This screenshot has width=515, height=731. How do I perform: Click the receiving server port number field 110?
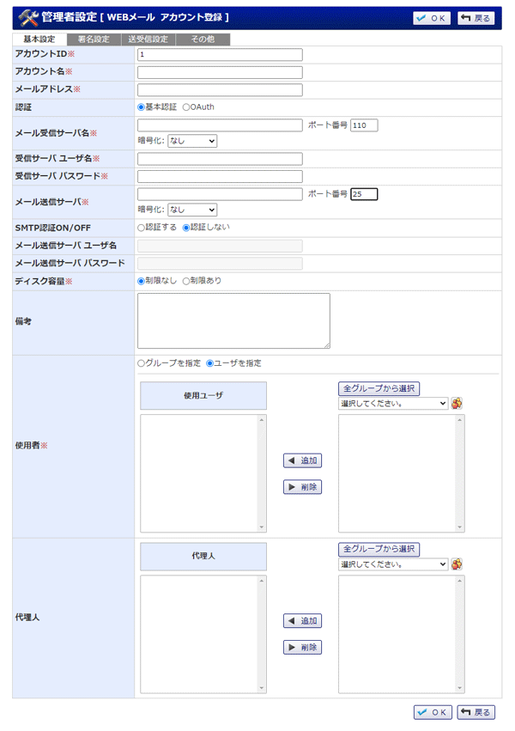(x=364, y=125)
